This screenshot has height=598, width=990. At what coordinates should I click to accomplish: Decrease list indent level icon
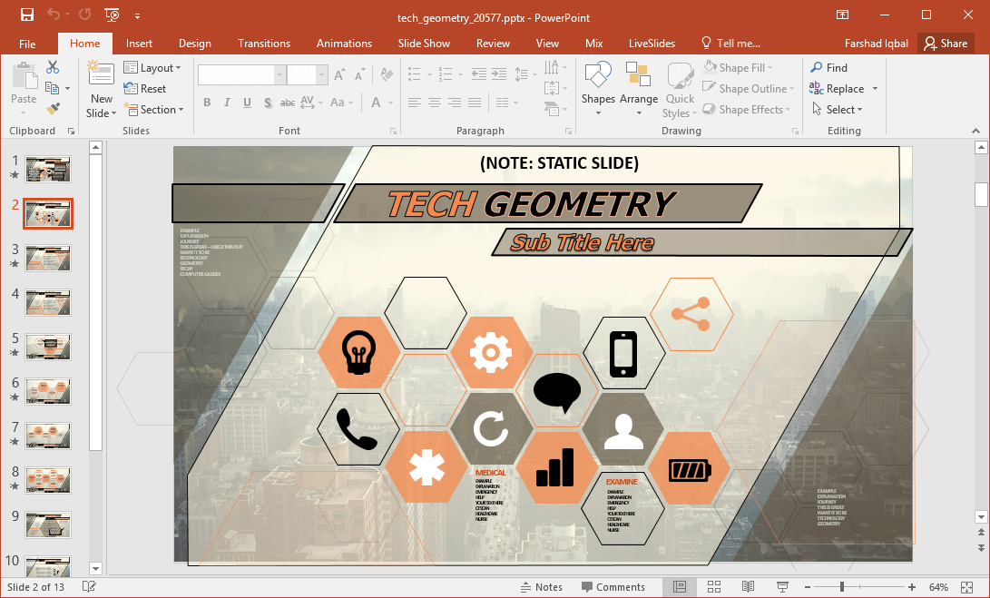point(478,74)
